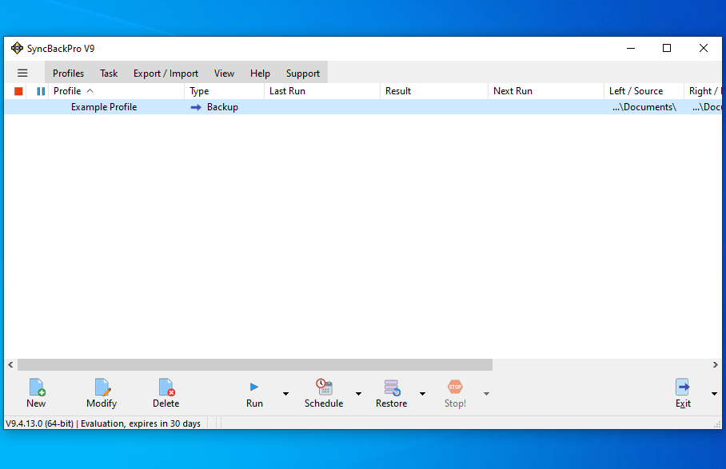This screenshot has width=726, height=469.
Task: Expand the Run dropdown arrow
Action: click(285, 394)
